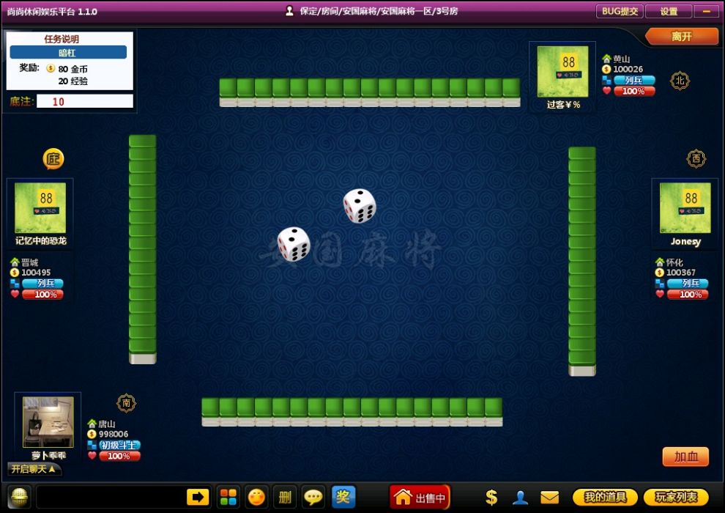Open the colorful four-squares grid icon
Image resolution: width=725 pixels, height=513 pixels.
tap(228, 498)
